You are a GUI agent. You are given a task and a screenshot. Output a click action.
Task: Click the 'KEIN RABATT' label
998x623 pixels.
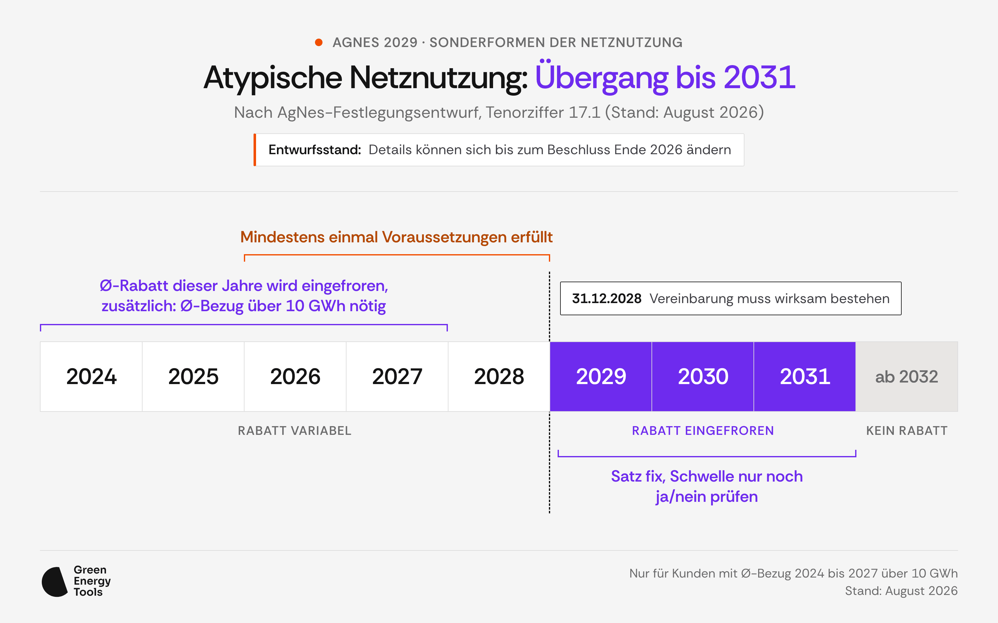(906, 430)
